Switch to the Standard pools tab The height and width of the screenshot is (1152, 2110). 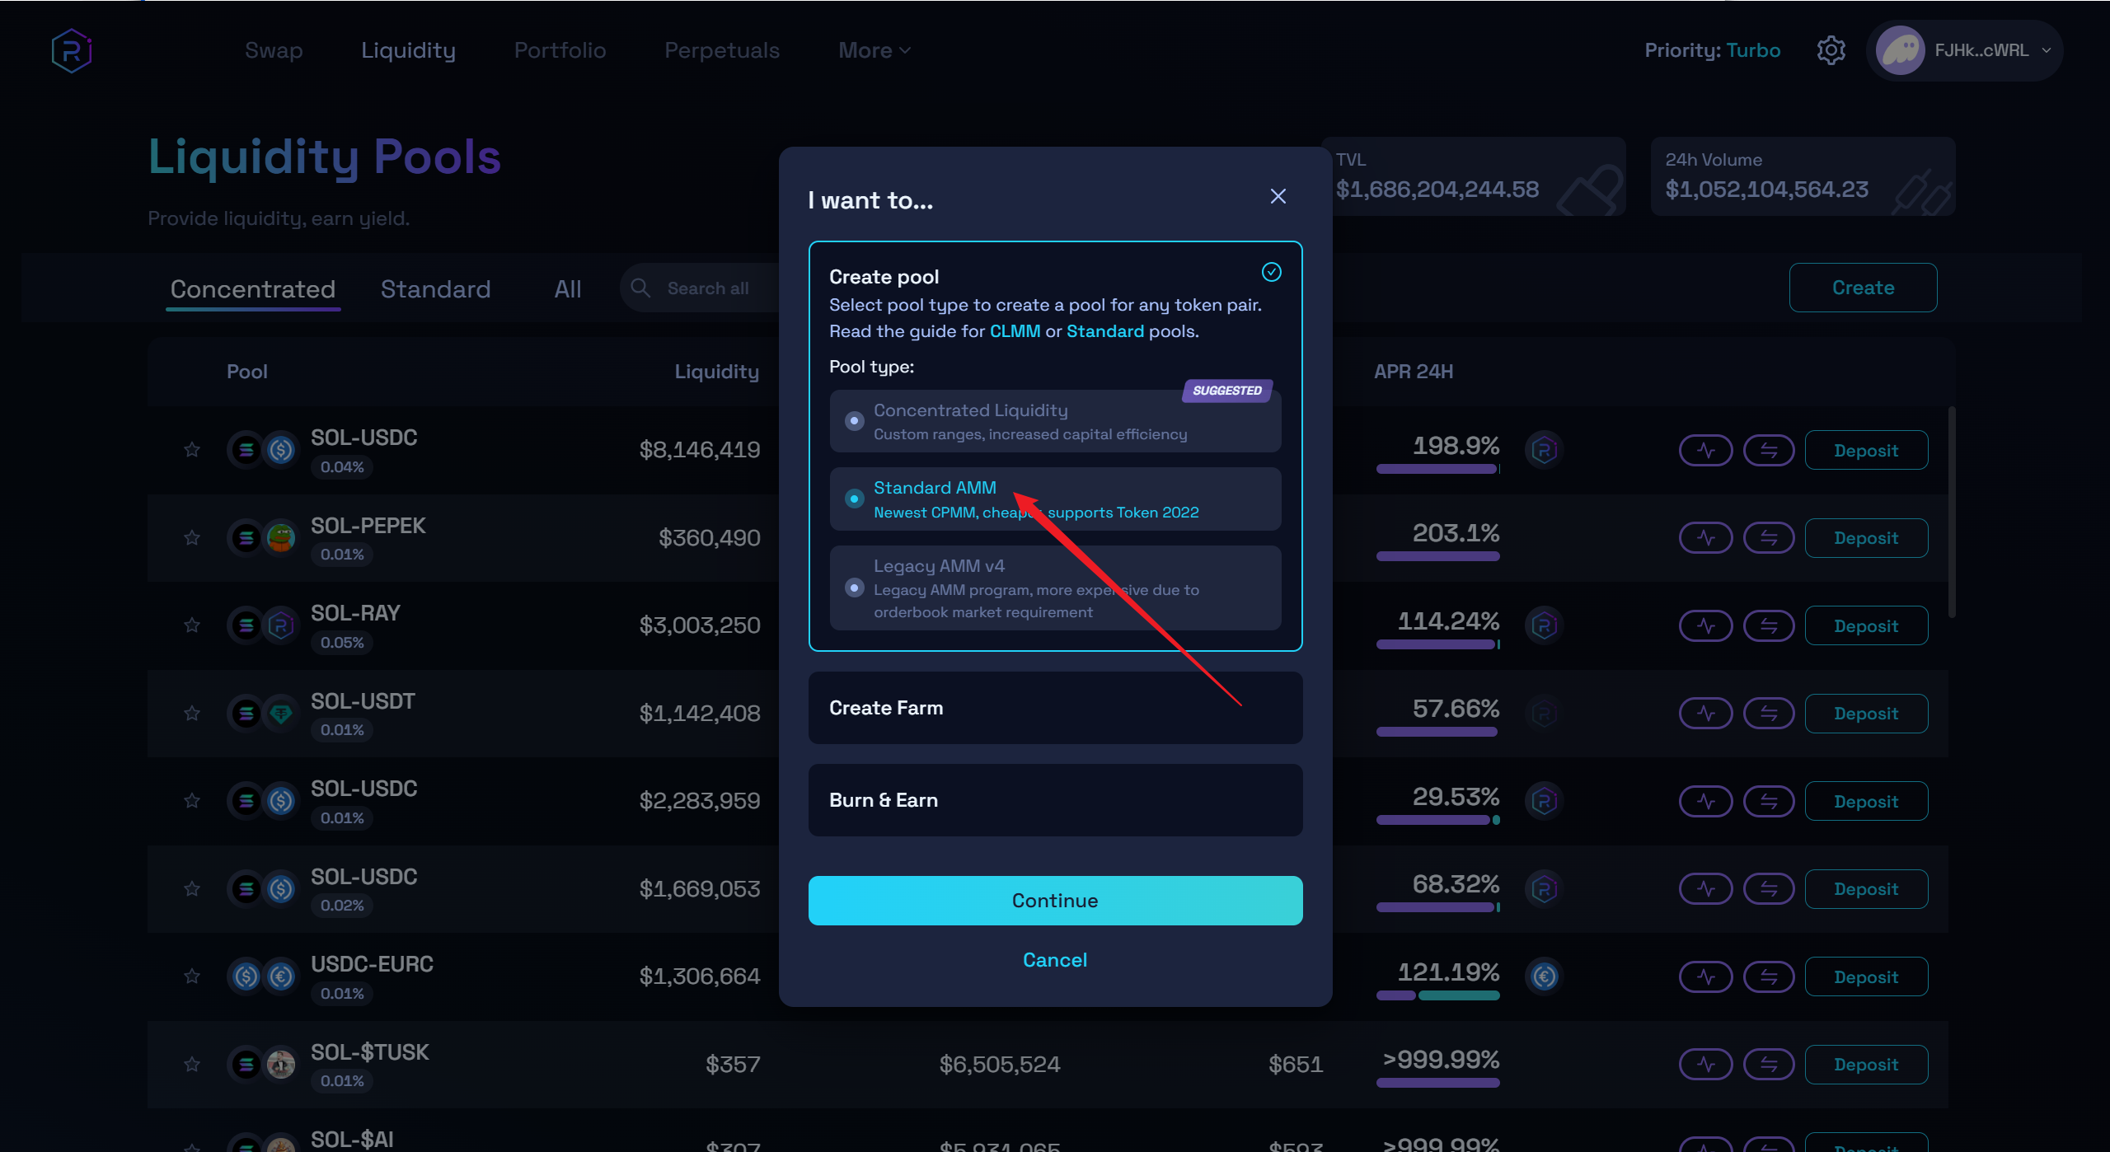point(435,289)
